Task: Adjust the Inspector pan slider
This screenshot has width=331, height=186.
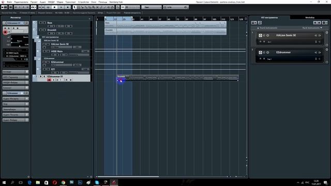Action: coord(20,42)
